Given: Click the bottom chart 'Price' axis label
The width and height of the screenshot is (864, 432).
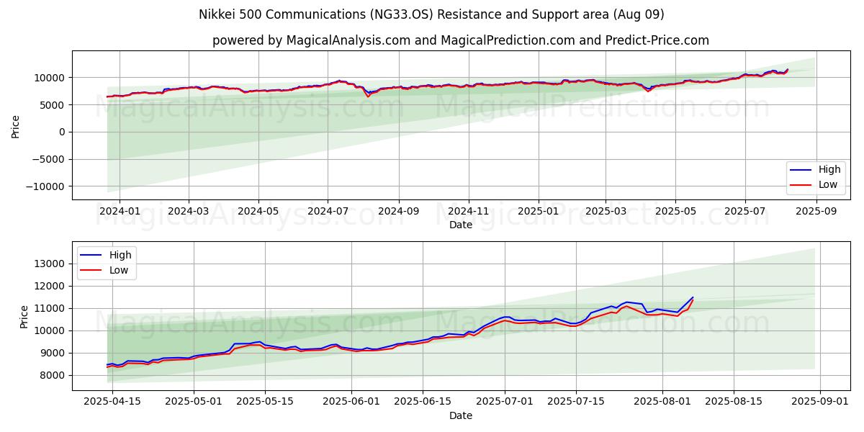Looking at the screenshot, I should 24,316.
